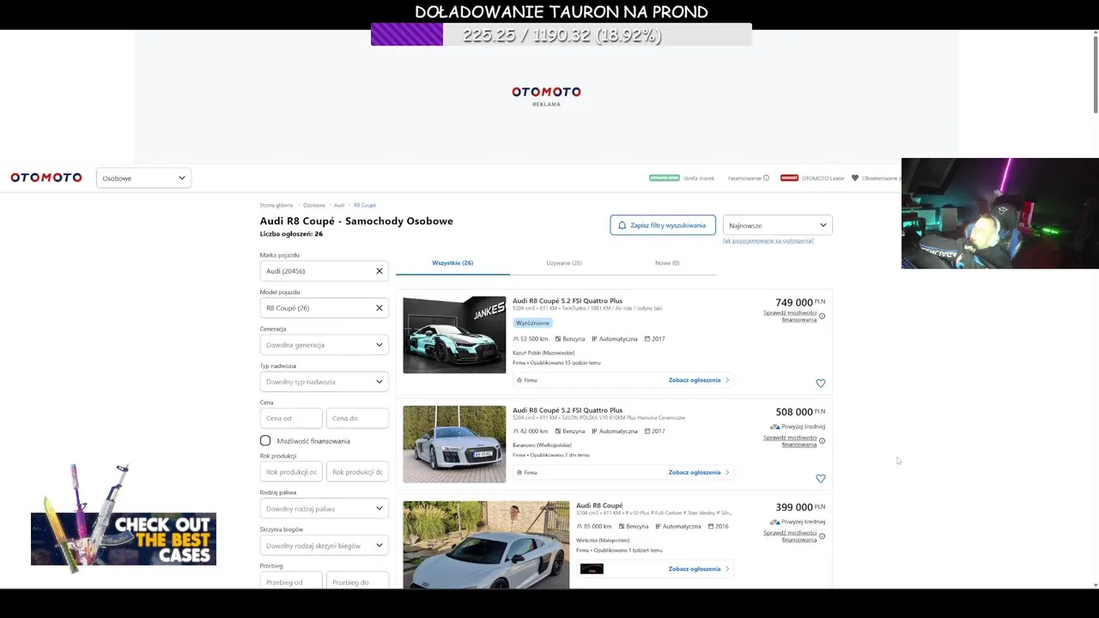Click Zapisz filtry wyszukiwania button
Screen dimensions: 1099x618
coord(663,226)
